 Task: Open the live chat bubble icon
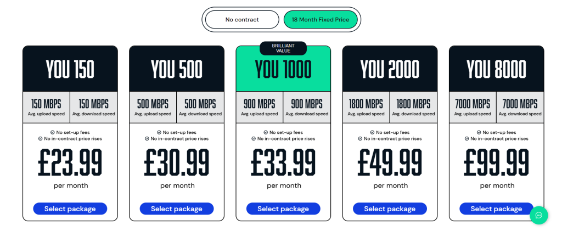[x=539, y=215]
